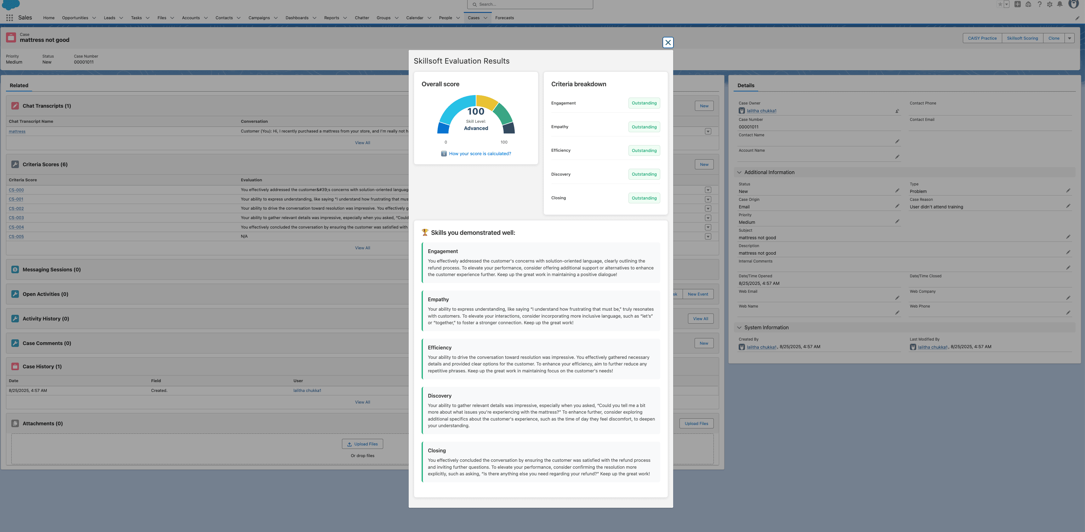Click the Attachments file drop zone Upload Files
The height and width of the screenshot is (532, 1085).
pyautogui.click(x=362, y=444)
